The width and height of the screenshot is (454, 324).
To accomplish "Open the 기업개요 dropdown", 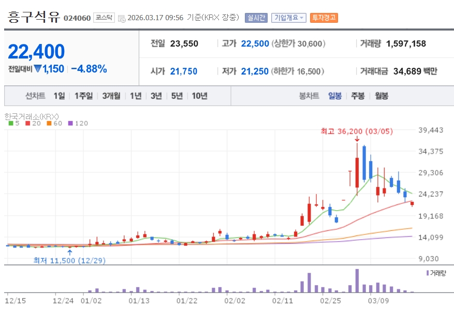I will (x=288, y=18).
